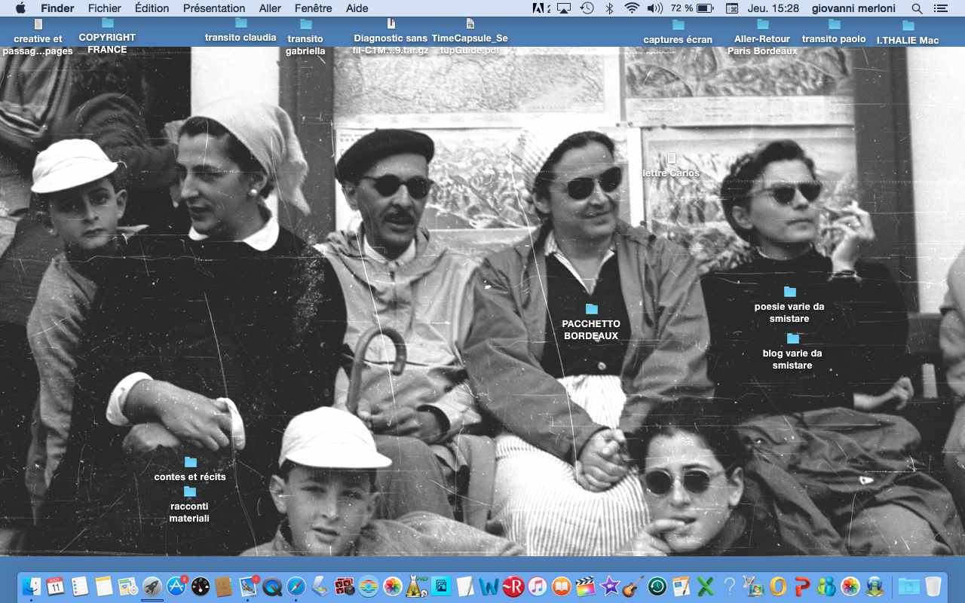This screenshot has height=603, width=965.
Task: Open the Présentation menu
Action: 214,8
